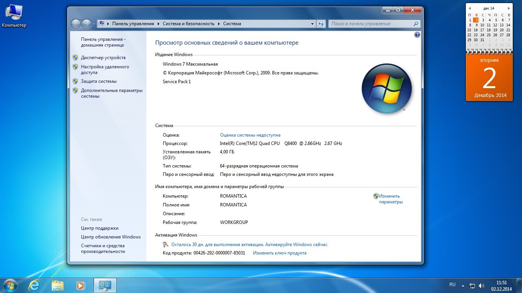
Task: Open 'Центр обновления Windows' link
Action: (x=111, y=237)
